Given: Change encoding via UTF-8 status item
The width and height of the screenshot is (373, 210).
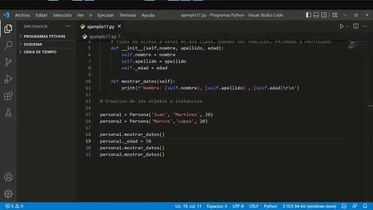Looking at the screenshot, I should 238,206.
